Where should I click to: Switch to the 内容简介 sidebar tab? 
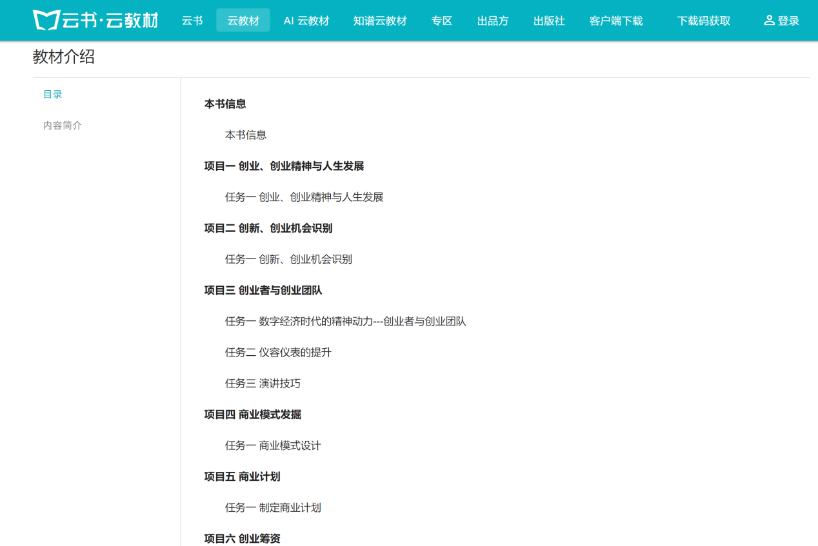click(x=63, y=125)
